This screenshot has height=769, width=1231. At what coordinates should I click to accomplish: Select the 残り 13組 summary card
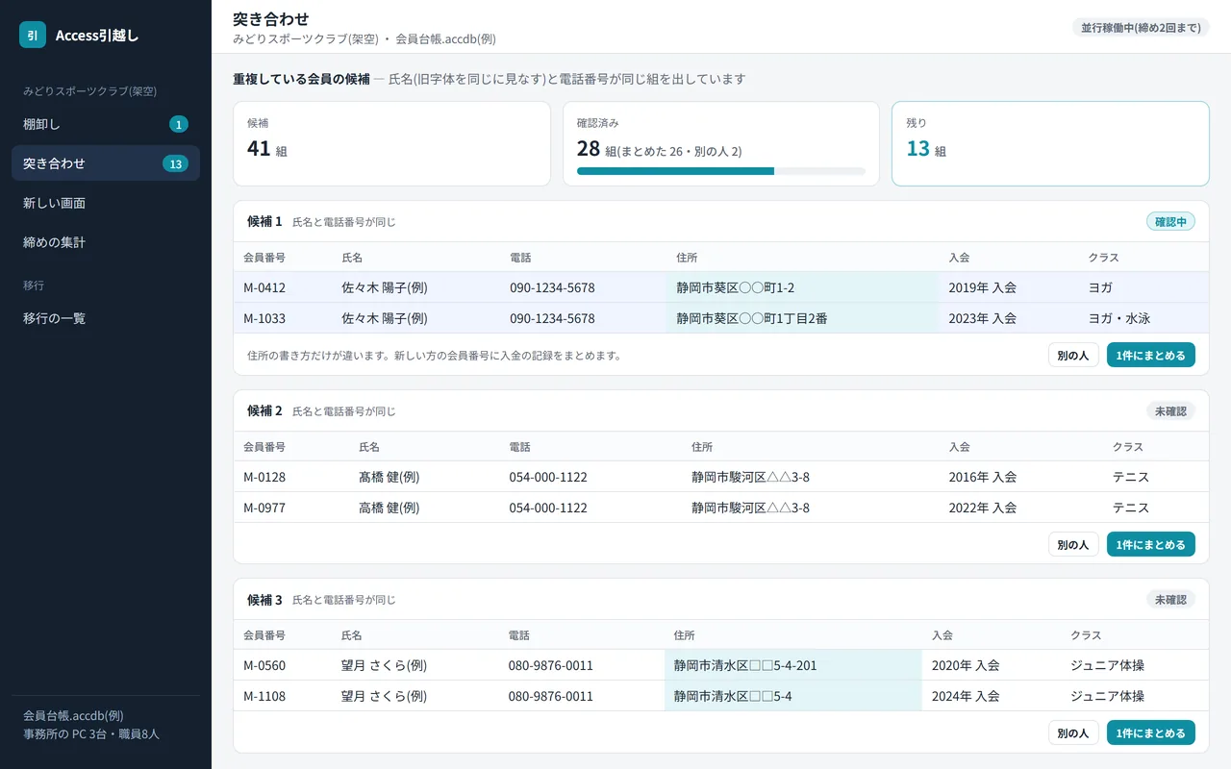click(1050, 143)
